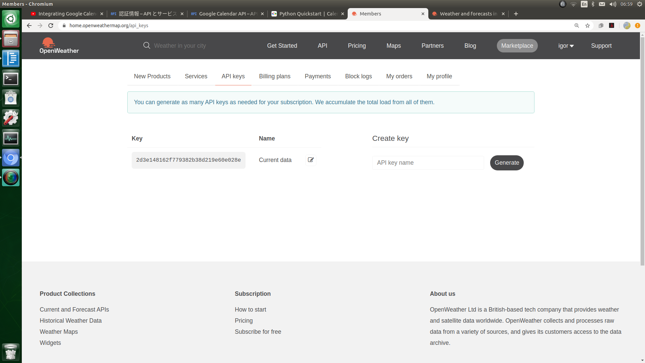Click the search magnifier icon in header
The width and height of the screenshot is (645, 363).
point(147,45)
